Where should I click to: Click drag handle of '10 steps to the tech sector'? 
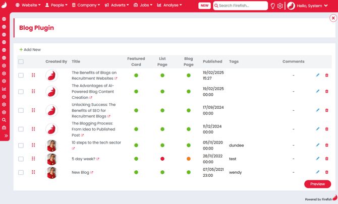pos(33,145)
